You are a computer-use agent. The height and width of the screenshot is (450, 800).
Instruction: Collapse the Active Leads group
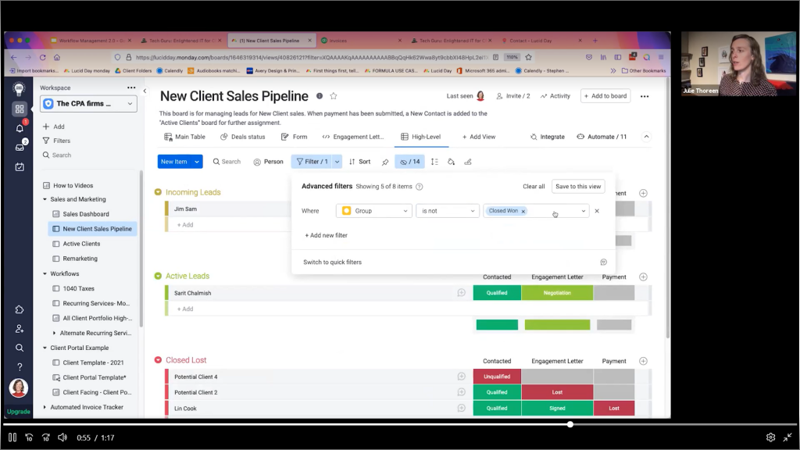pos(158,276)
